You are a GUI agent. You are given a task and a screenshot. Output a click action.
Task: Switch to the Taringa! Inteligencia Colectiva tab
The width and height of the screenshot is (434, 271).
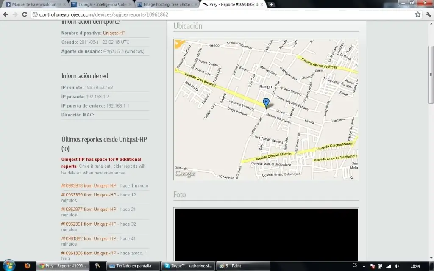click(x=101, y=4)
